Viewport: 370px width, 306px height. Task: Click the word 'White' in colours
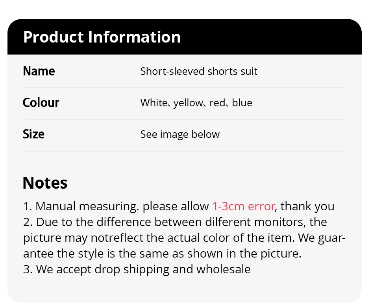(154, 103)
